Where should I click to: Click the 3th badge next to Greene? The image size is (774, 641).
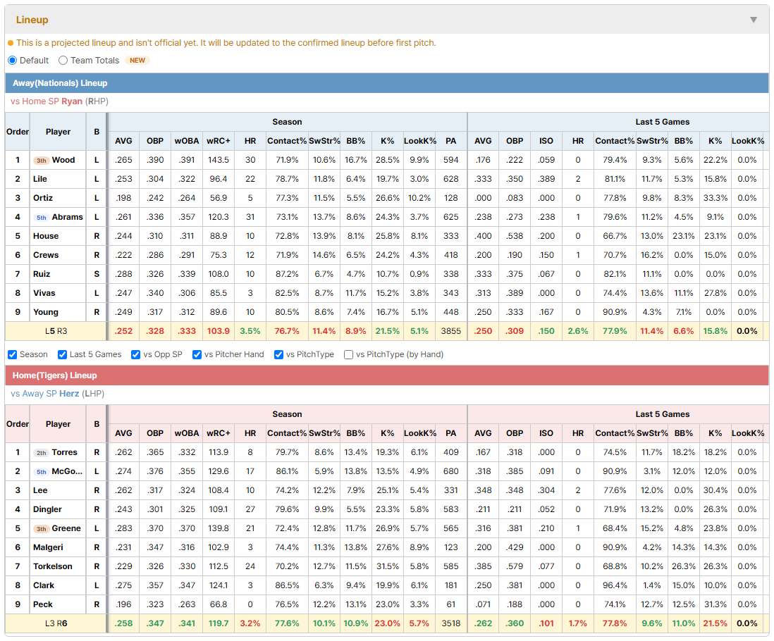pos(41,529)
